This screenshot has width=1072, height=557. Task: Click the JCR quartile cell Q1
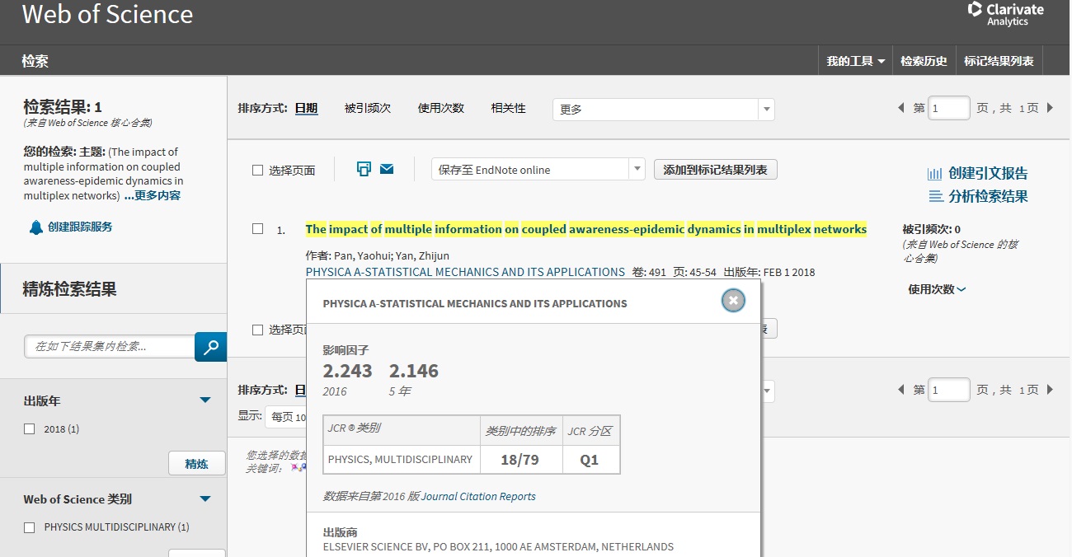tap(590, 460)
